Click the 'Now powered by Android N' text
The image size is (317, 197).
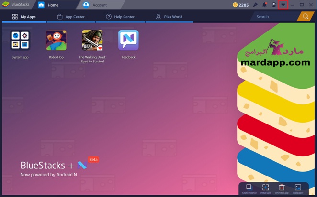tap(48, 175)
